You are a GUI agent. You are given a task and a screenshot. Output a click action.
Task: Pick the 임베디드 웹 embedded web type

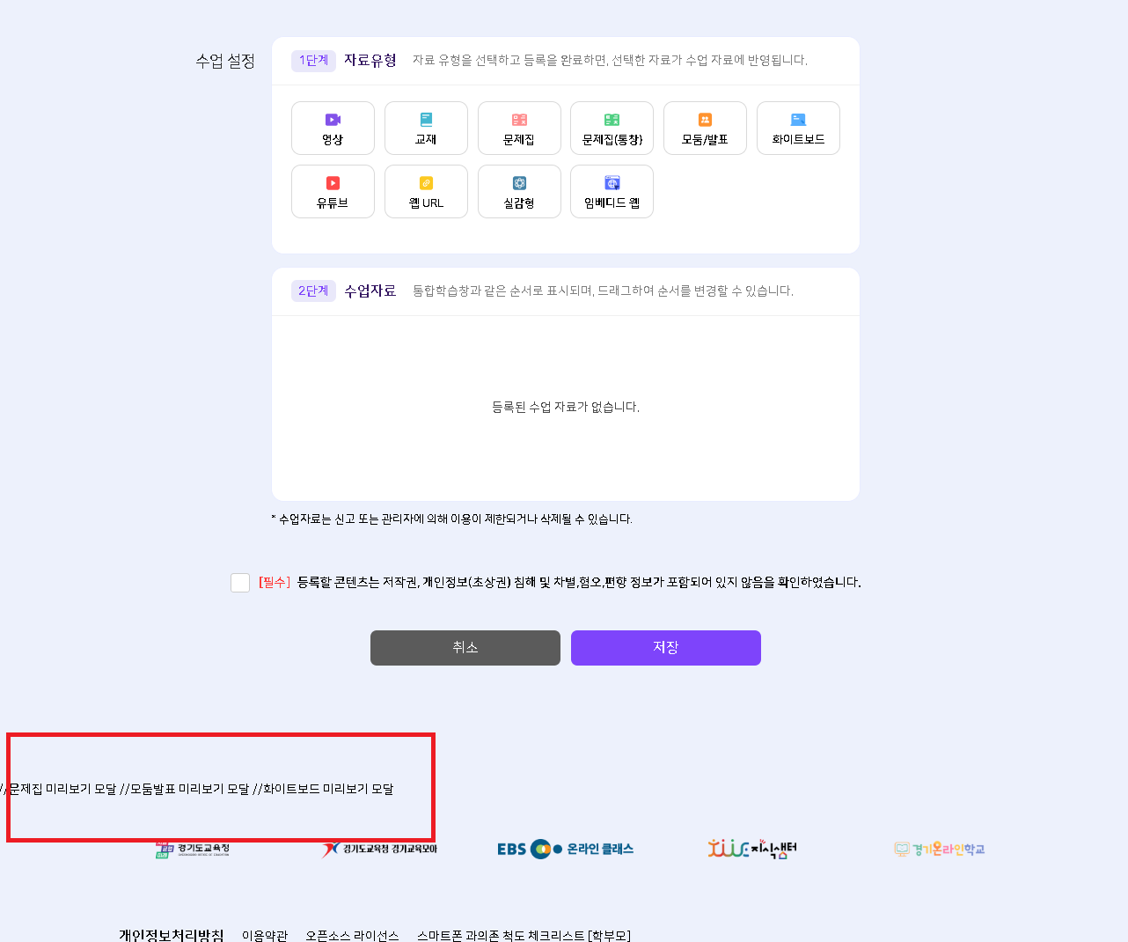coord(612,192)
